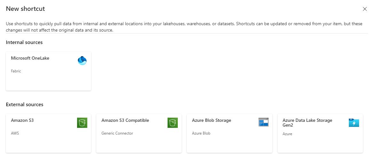369x154 pixels.
Task: Click the shortcuts description paragraph
Action: point(184,27)
